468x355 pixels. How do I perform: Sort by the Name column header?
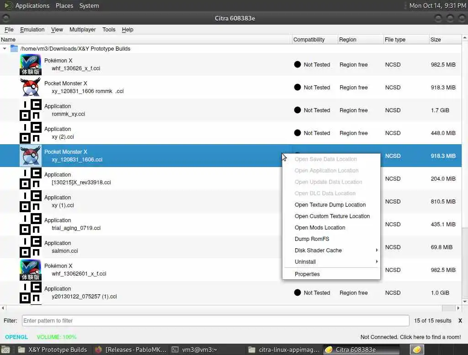pos(146,39)
